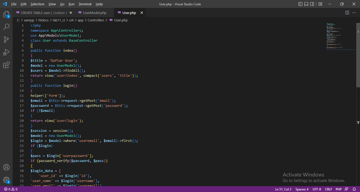Viewport: 360px width, 192px height.
Task: Open the Source Control icon
Action: tap(6, 39)
